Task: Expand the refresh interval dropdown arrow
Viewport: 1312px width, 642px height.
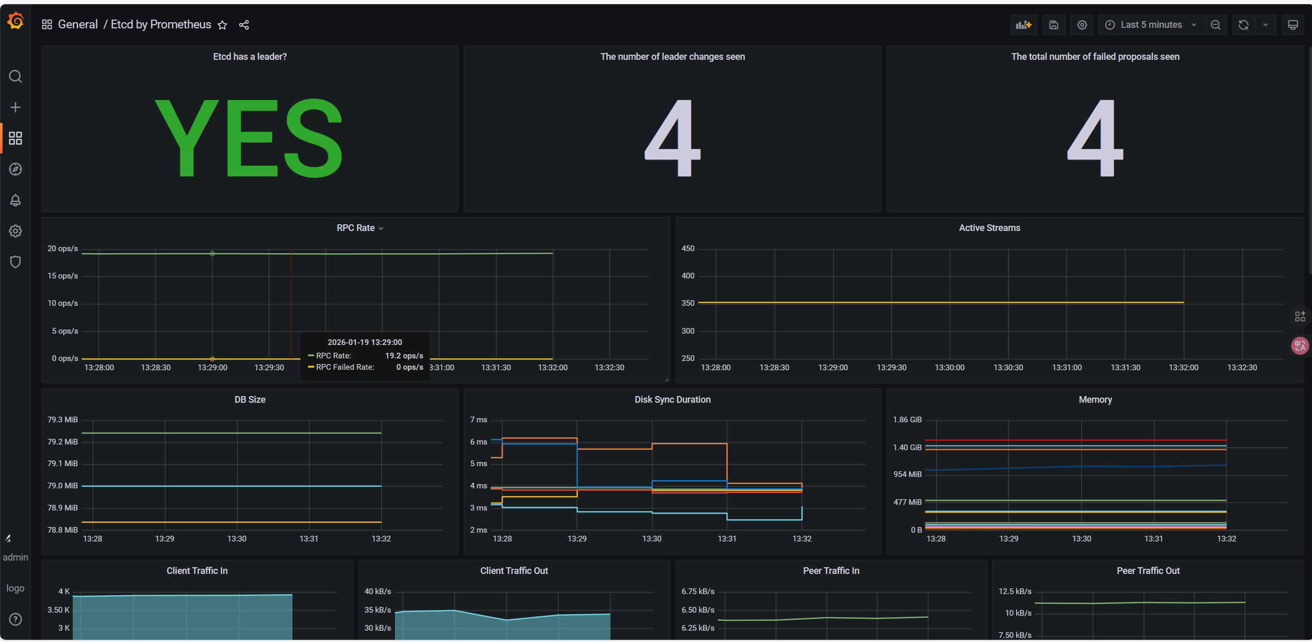Action: (x=1266, y=25)
